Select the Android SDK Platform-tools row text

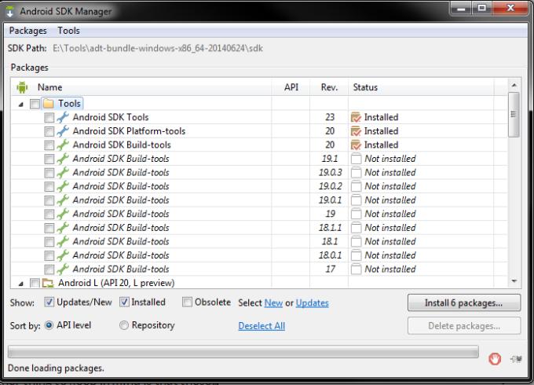(x=129, y=131)
